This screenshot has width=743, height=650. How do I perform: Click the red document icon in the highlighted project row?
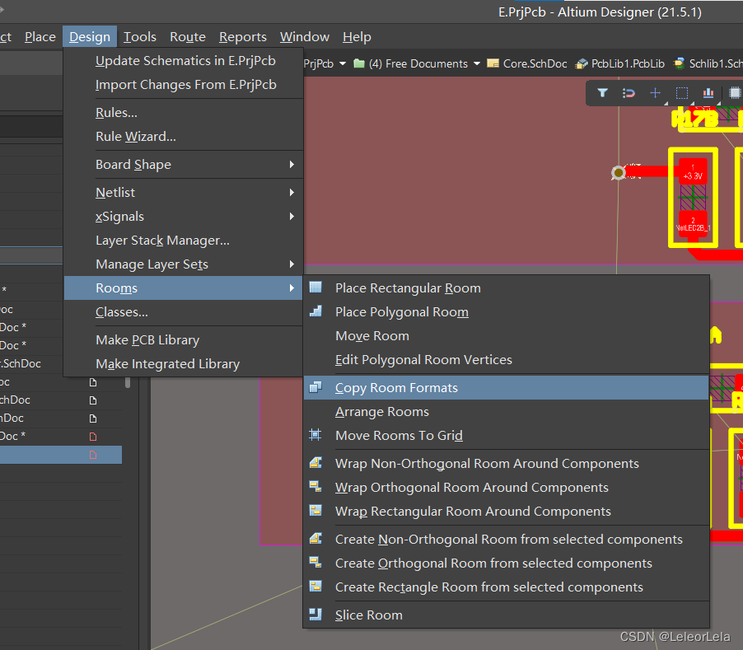(x=93, y=455)
